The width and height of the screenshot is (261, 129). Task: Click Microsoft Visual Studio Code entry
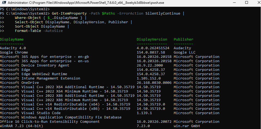pos(30,113)
